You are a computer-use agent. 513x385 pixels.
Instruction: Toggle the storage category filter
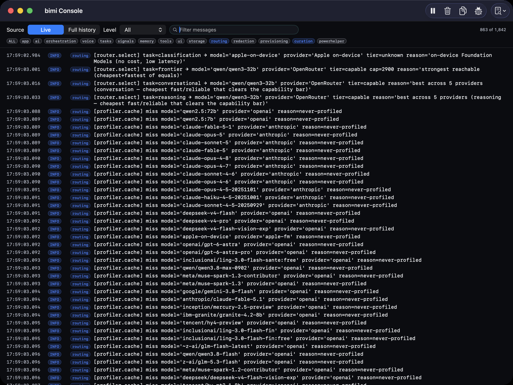pos(197,41)
